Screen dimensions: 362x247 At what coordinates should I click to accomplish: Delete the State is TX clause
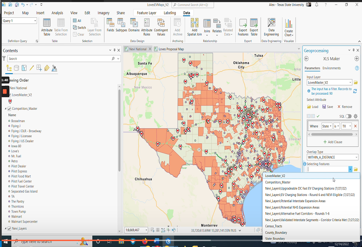coord(355,126)
